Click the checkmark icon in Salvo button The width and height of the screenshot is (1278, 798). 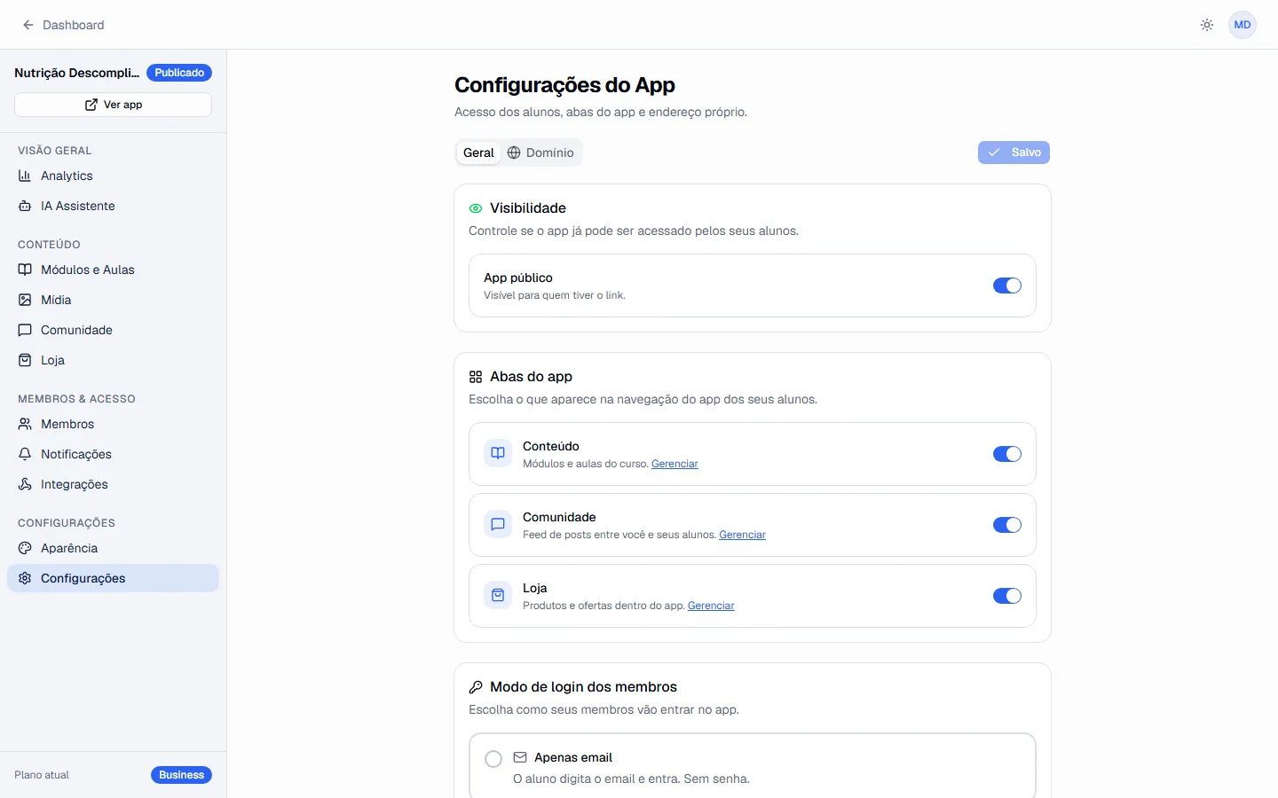tap(994, 153)
